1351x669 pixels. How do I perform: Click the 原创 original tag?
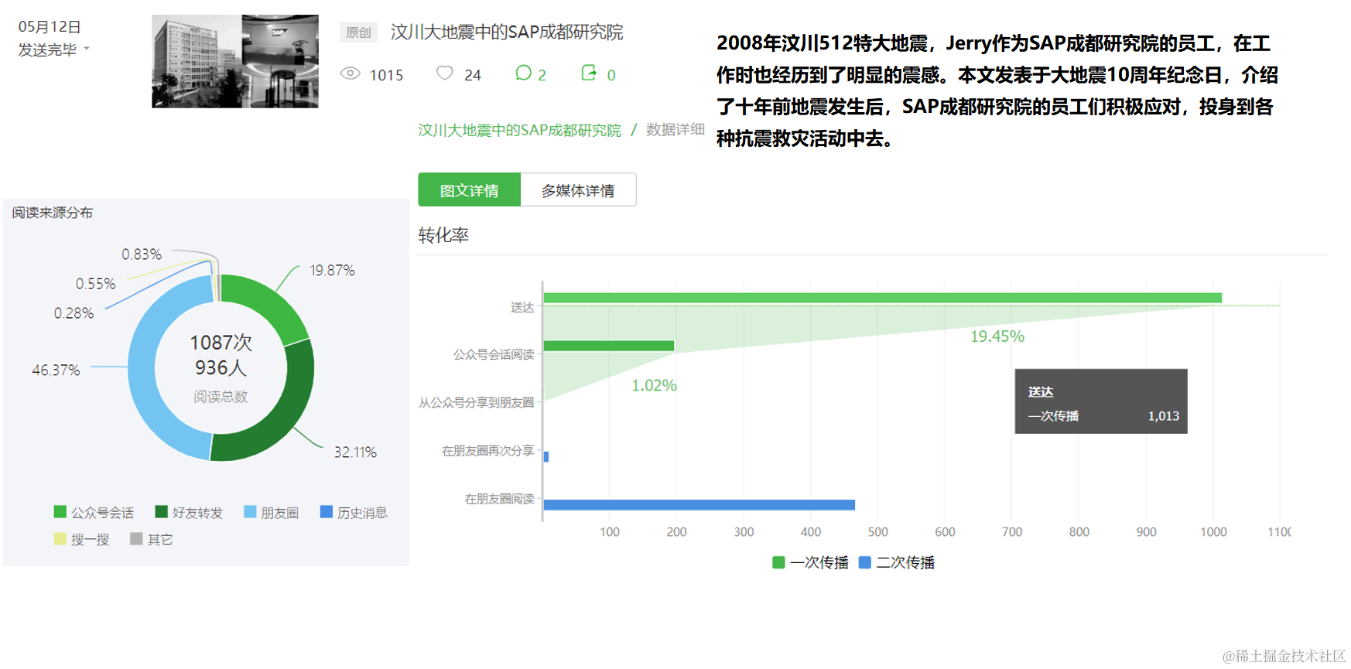coord(358,32)
